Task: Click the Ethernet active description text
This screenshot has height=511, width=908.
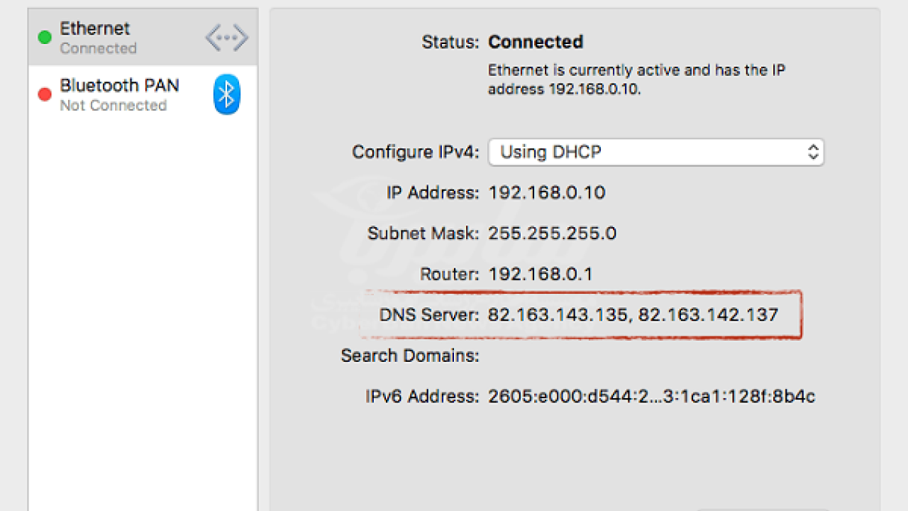Action: click(637, 80)
